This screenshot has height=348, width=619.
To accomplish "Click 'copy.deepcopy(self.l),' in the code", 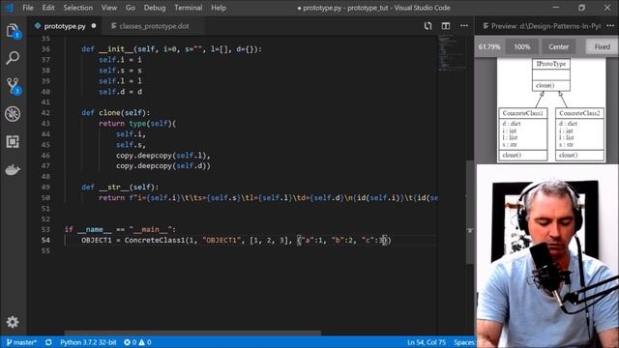I will [163, 156].
